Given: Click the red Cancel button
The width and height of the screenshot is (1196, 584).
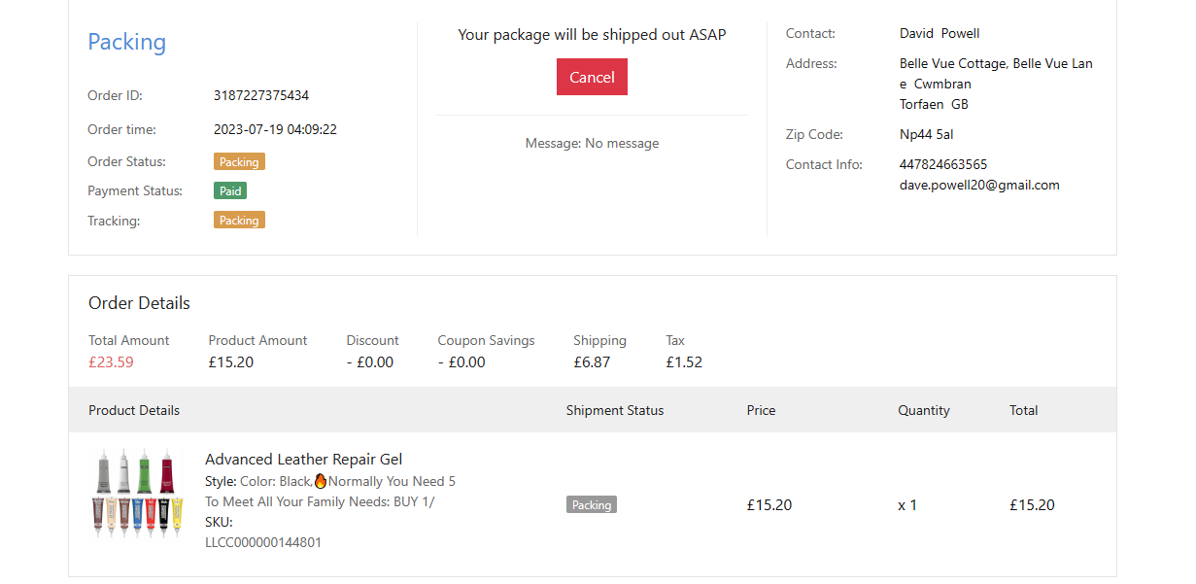Looking at the screenshot, I should [592, 78].
